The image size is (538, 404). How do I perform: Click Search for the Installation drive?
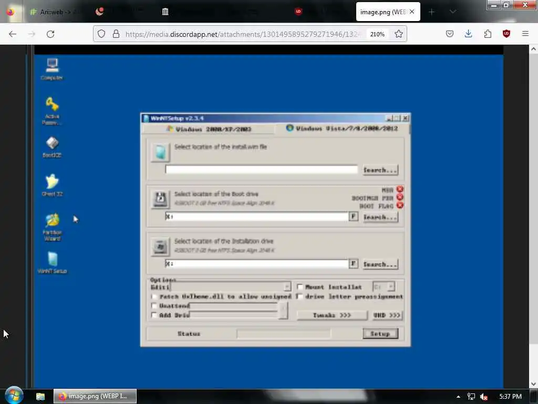[x=380, y=264]
